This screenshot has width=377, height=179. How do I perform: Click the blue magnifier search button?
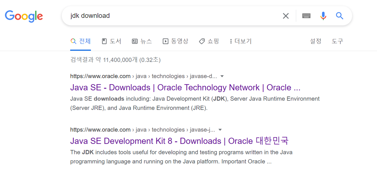coord(340,16)
